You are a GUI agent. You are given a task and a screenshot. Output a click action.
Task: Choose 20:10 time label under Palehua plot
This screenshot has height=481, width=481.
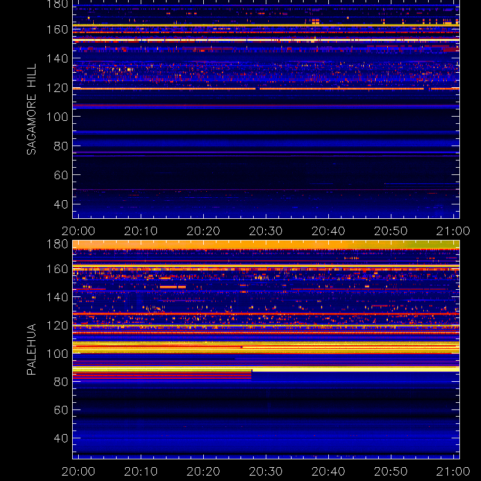pos(141,471)
